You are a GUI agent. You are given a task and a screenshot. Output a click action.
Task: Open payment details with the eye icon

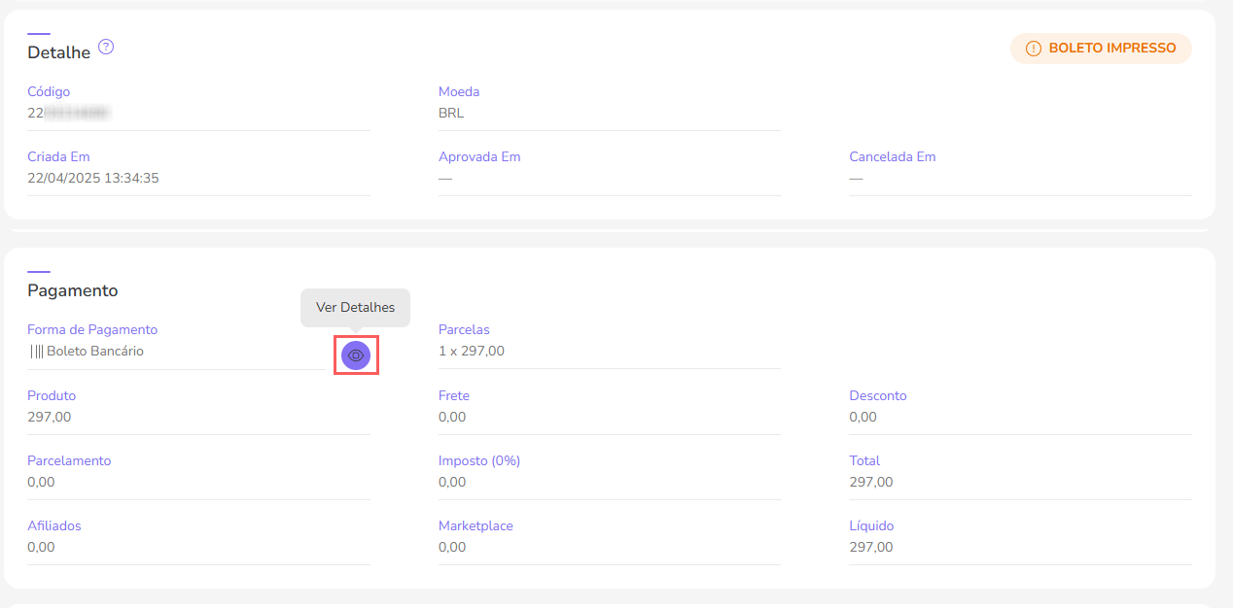click(356, 355)
